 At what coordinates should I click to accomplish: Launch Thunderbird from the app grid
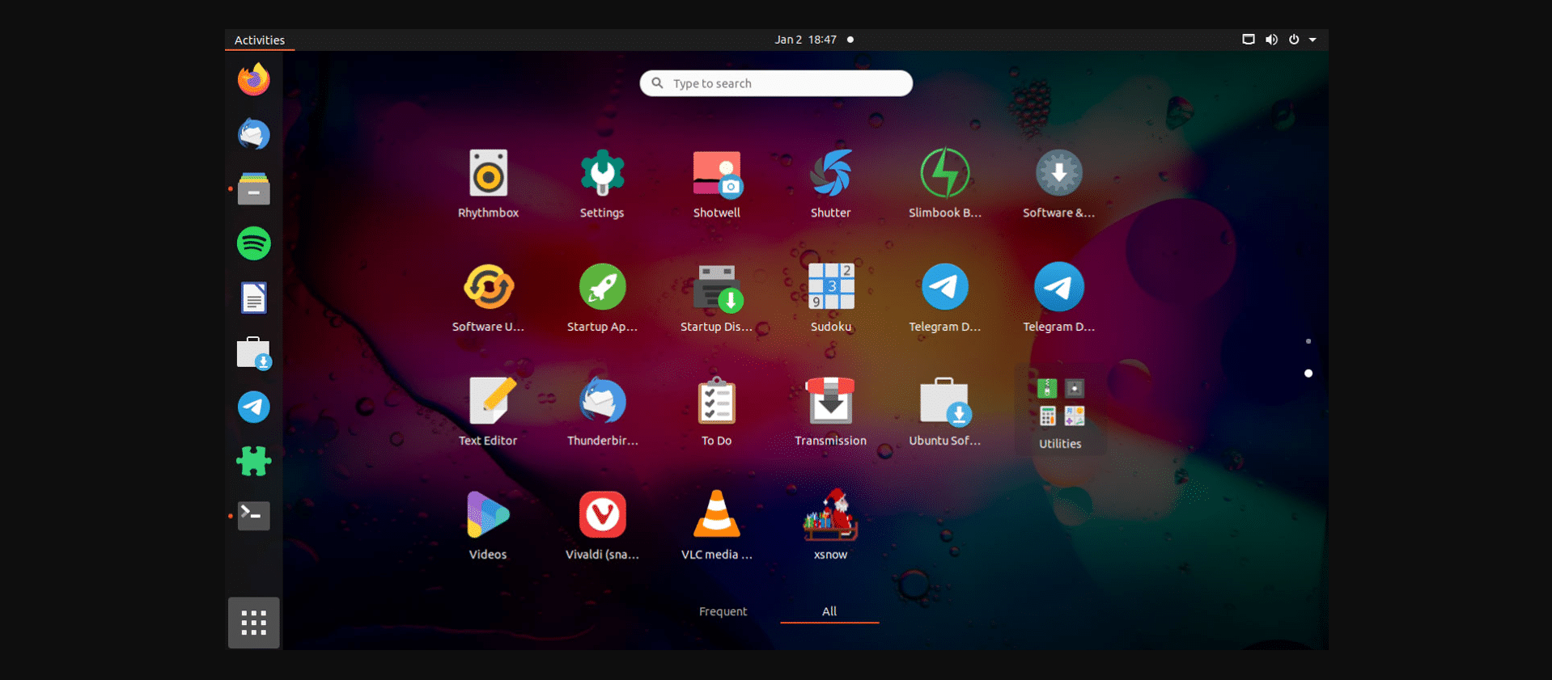602,411
